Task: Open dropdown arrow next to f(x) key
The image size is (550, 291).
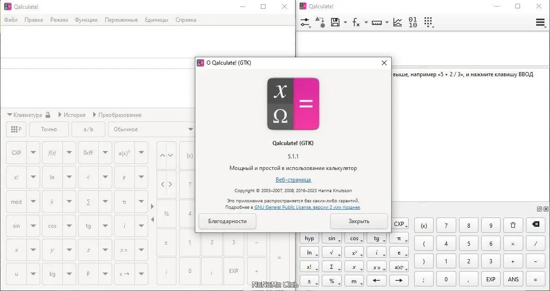Action: [x=69, y=153]
